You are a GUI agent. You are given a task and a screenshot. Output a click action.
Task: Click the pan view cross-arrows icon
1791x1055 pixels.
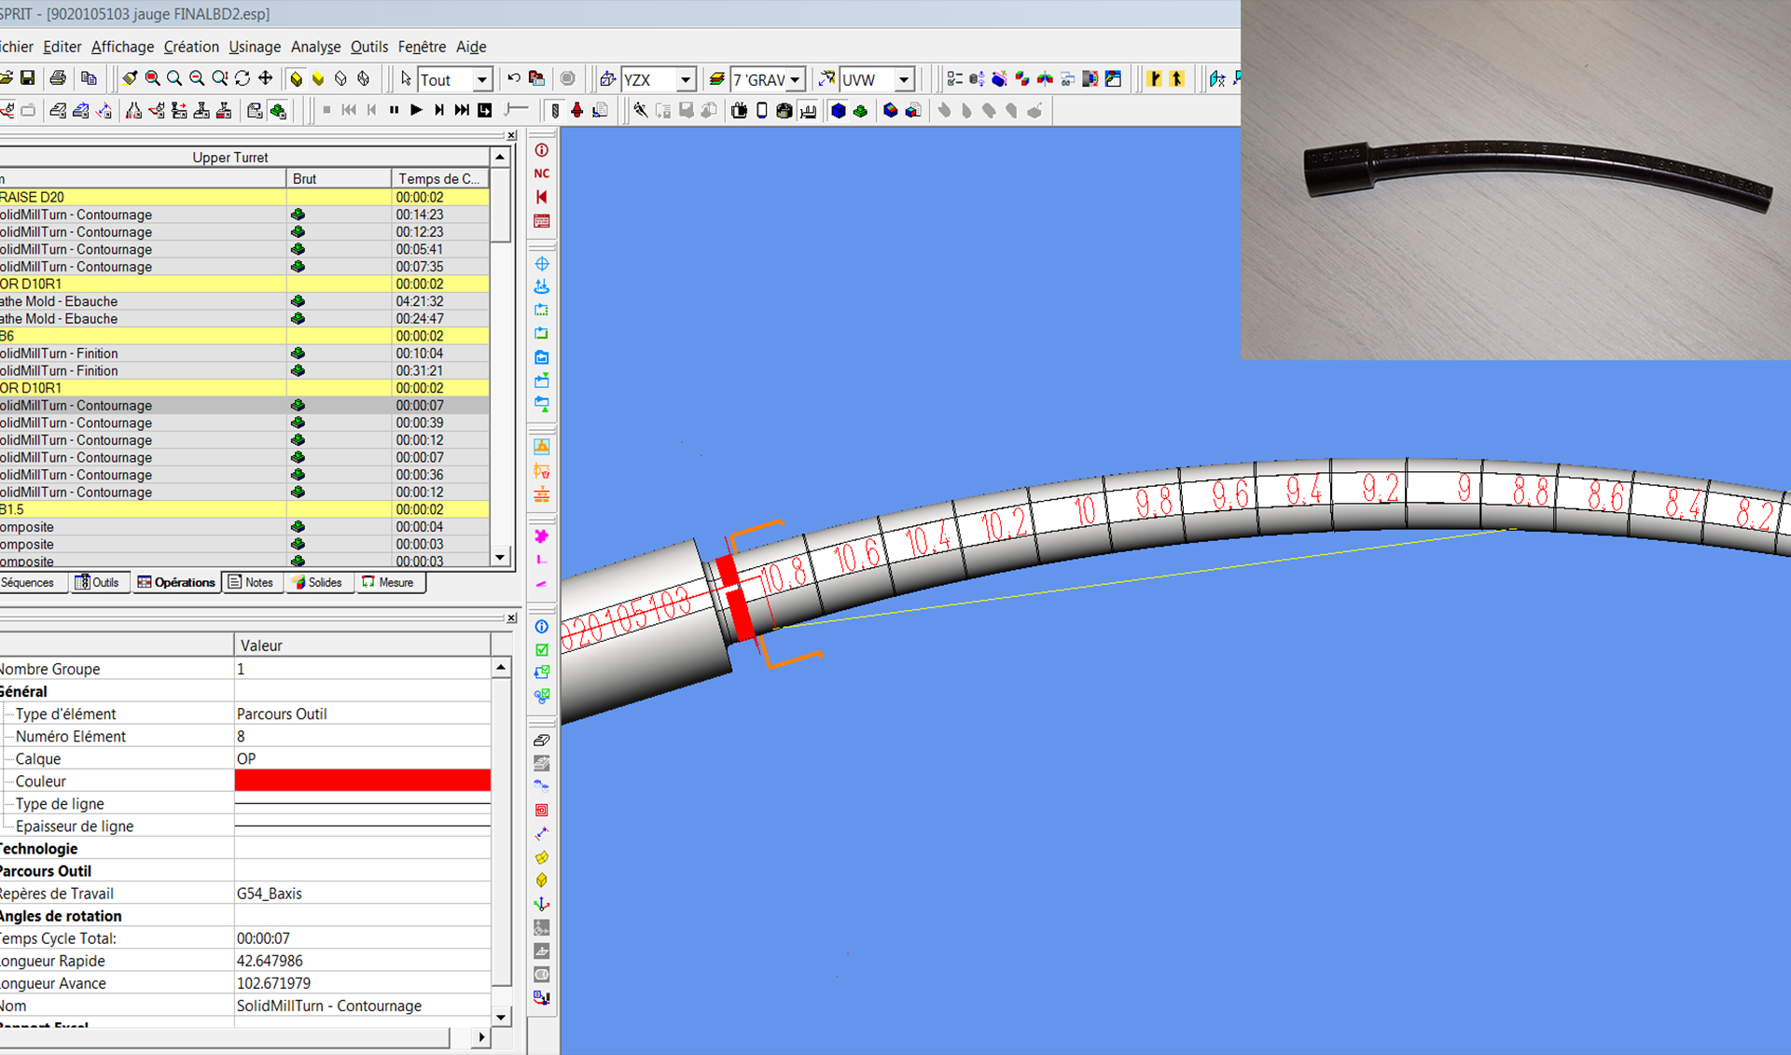266,79
